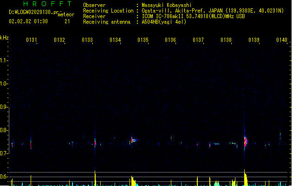
Task: Click the observer name Masayuki Kobayashi
Action: pos(167,5)
